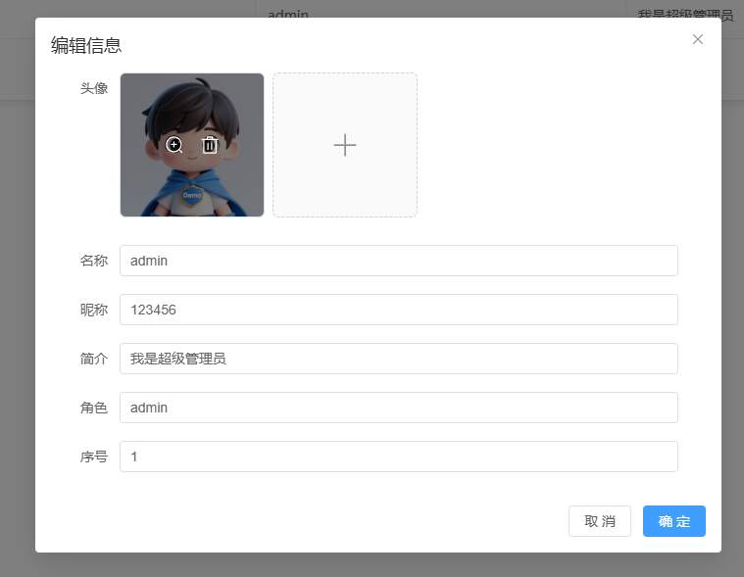Click the 序号 field showing 1
The height and width of the screenshot is (577, 744).
pos(399,457)
